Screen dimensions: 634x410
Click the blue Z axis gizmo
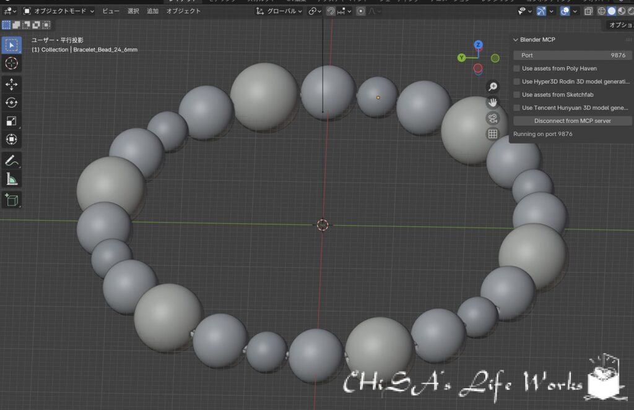[x=479, y=45]
